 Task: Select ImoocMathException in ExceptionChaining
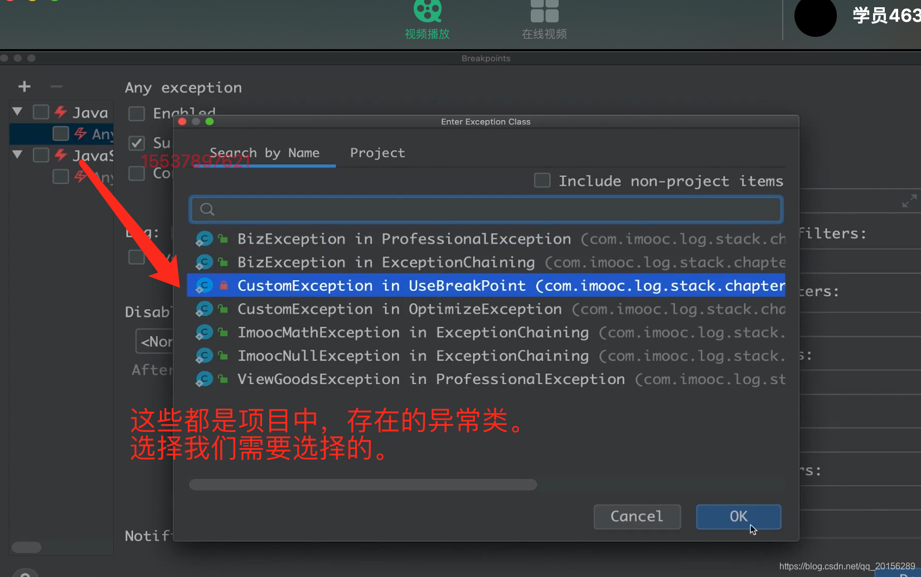tap(486, 333)
